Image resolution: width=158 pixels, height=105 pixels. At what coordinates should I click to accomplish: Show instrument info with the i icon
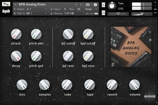[95, 5]
